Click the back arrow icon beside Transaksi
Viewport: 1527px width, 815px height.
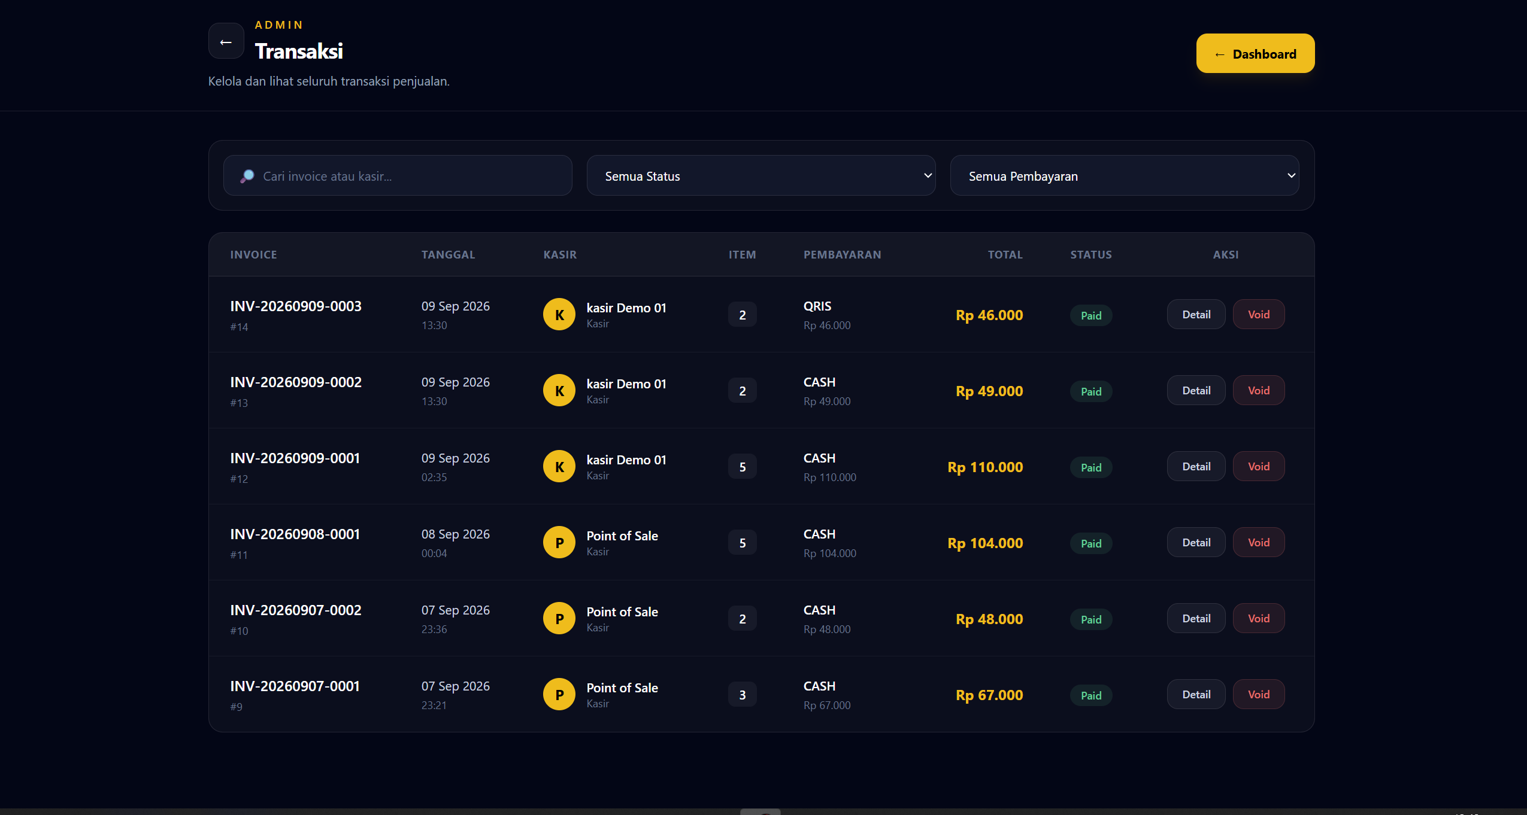click(226, 41)
